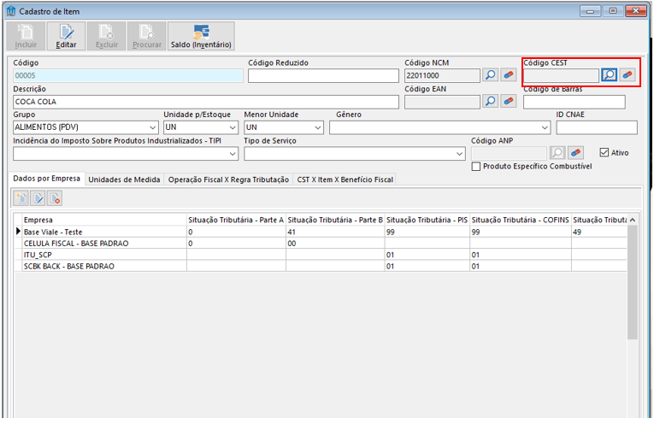This screenshot has width=654, height=424.
Task: Click the Código NCM field 22011000
Action: 442,75
